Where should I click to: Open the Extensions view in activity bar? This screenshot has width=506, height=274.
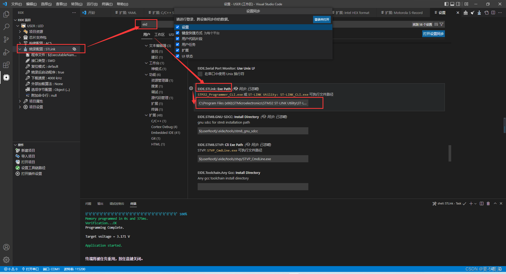point(6,65)
